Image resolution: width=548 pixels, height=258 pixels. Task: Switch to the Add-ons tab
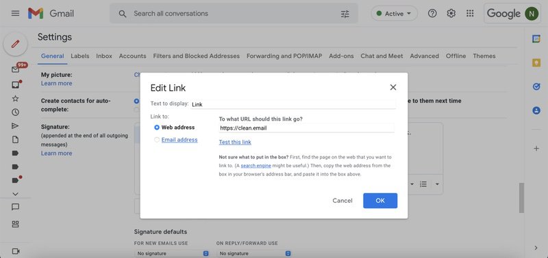(x=341, y=56)
